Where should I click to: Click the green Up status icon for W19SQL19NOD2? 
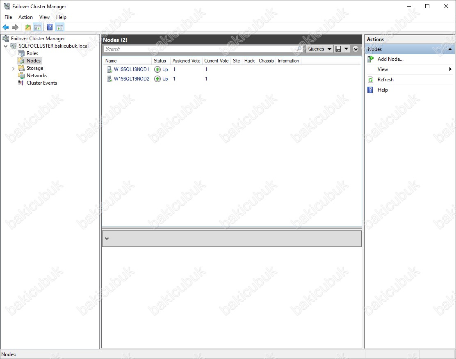pyautogui.click(x=157, y=79)
